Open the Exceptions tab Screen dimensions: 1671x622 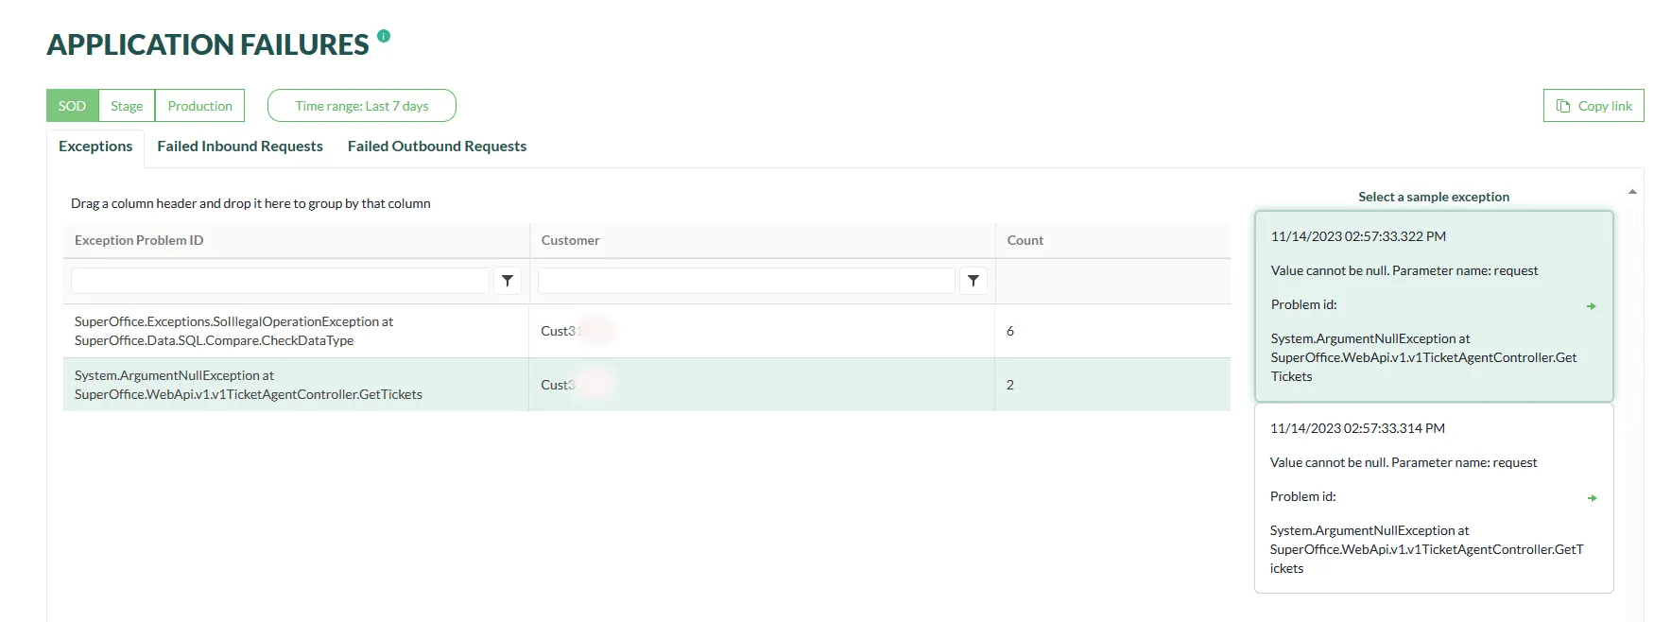95,147
